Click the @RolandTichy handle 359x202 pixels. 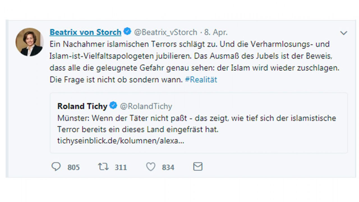[x=146, y=106]
